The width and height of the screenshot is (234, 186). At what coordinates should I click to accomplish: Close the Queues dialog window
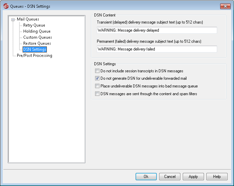click(225, 6)
